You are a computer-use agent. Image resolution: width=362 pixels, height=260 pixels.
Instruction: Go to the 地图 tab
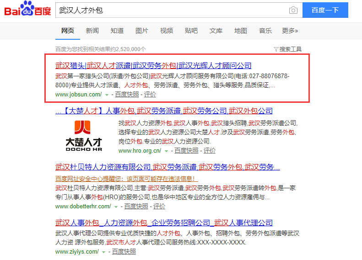click(241, 31)
